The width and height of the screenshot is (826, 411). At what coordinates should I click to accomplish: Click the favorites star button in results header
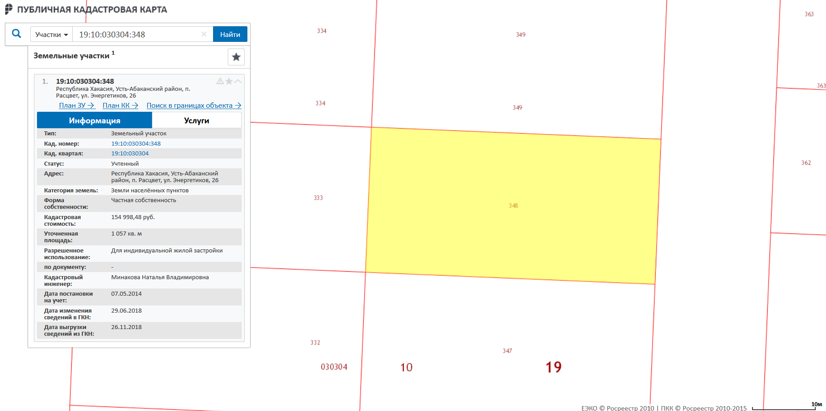236,57
